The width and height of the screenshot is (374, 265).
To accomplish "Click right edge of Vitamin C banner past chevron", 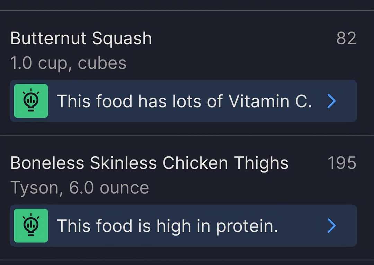I will 348,101.
